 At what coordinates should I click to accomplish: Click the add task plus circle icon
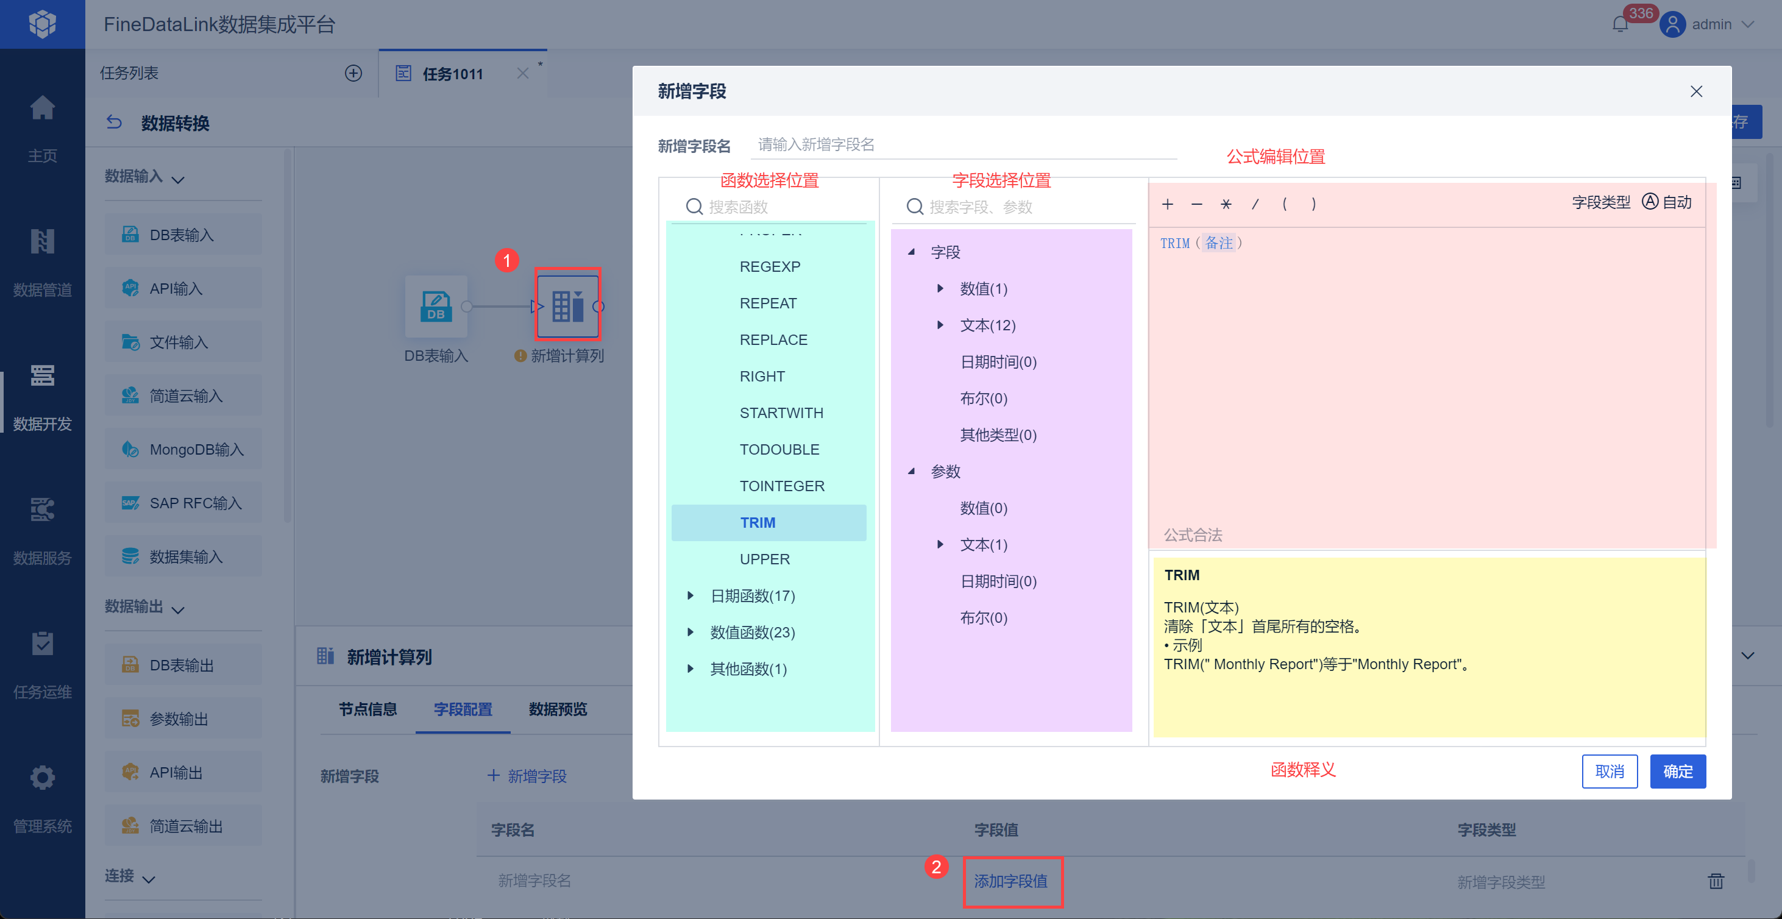point(353,73)
